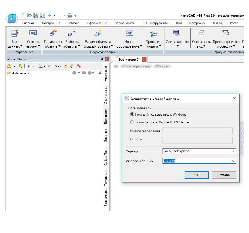The height and width of the screenshot is (233, 249).
Task: Switch to the Вставка ribbon tab
Action: coord(73,23)
